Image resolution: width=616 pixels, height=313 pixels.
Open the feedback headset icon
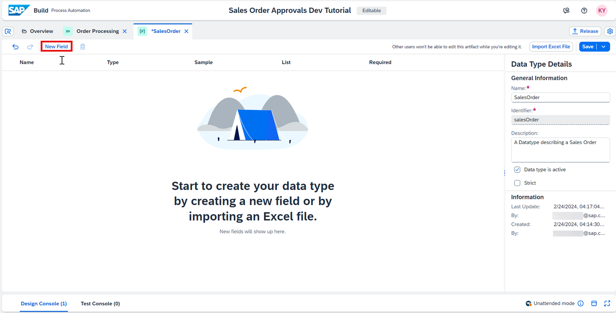click(x=566, y=11)
